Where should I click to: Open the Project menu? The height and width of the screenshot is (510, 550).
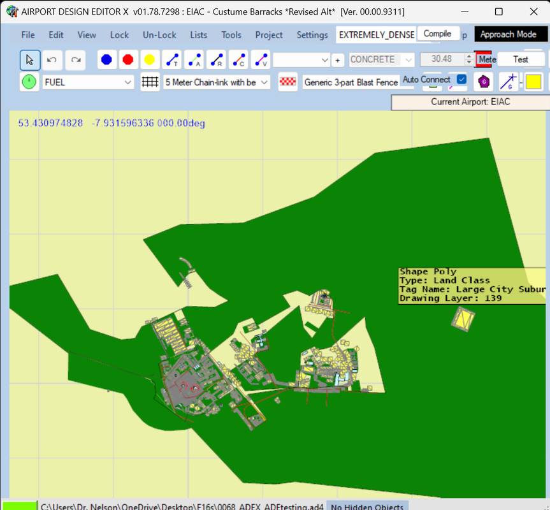(x=269, y=35)
